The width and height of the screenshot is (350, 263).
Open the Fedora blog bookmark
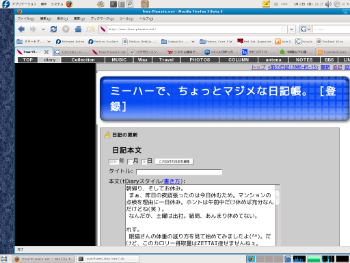(x=329, y=41)
